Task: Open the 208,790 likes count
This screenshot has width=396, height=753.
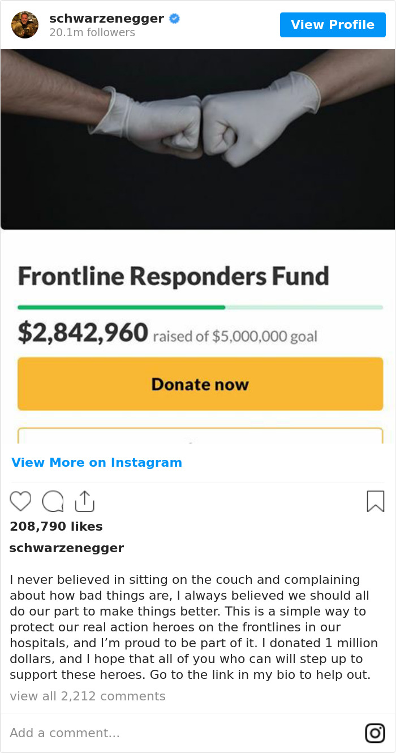Action: [x=55, y=526]
